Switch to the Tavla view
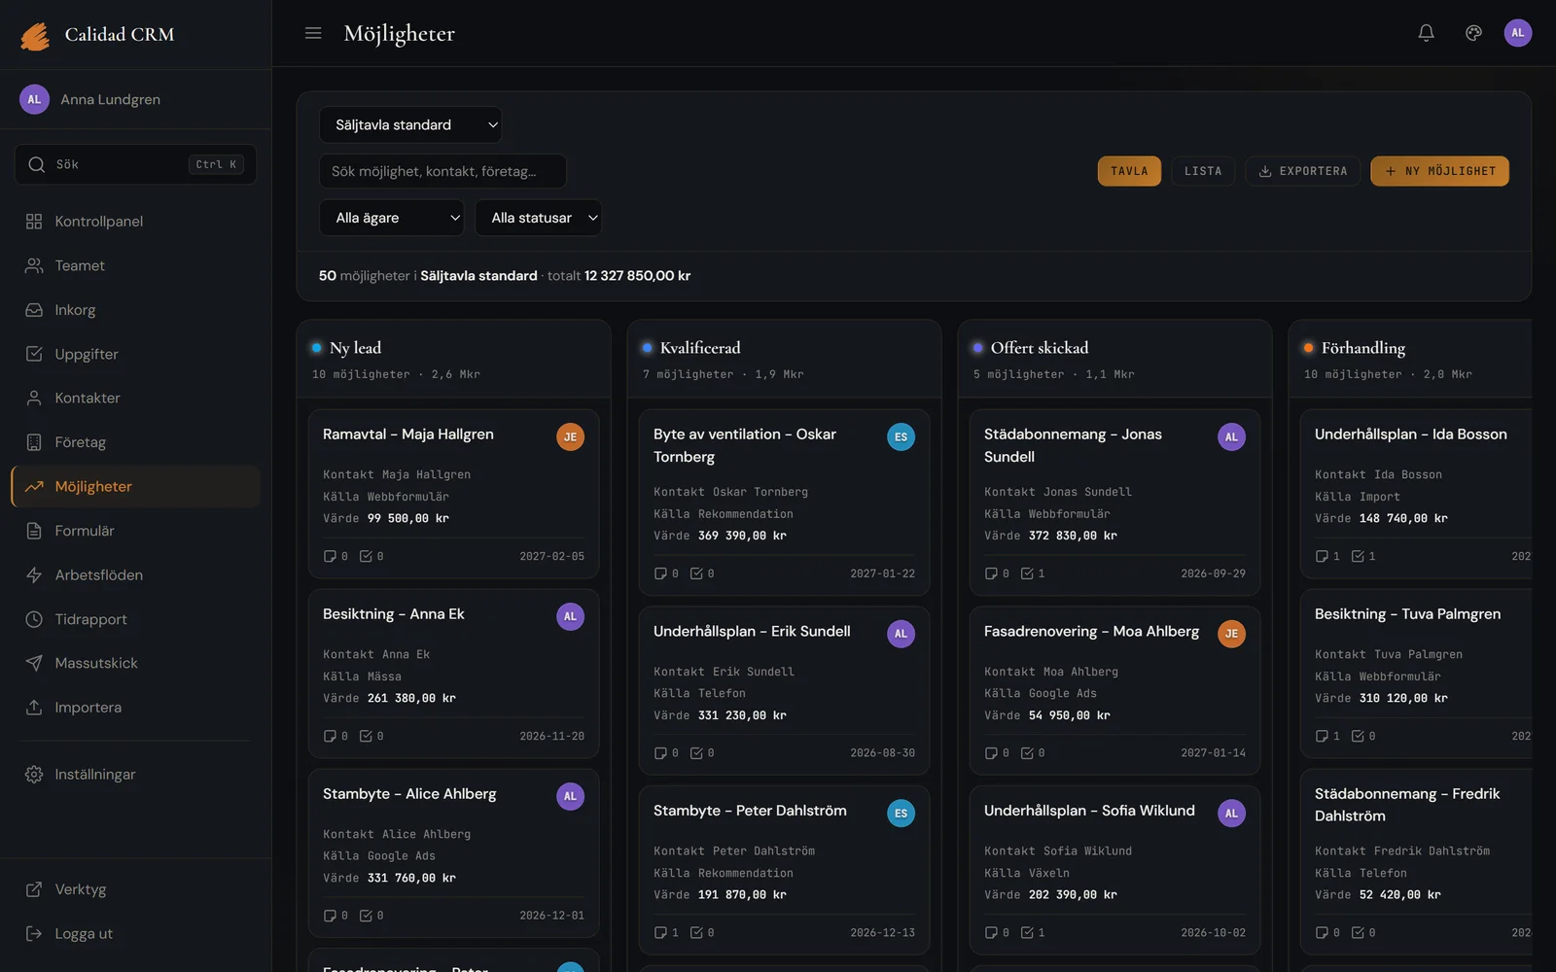Viewport: 1556px width, 972px height. tap(1129, 171)
